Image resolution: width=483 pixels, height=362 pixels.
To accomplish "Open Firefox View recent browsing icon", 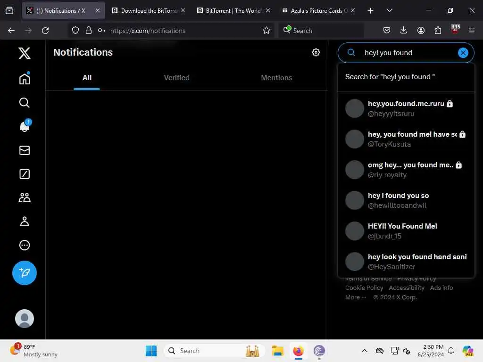I will (9, 11).
